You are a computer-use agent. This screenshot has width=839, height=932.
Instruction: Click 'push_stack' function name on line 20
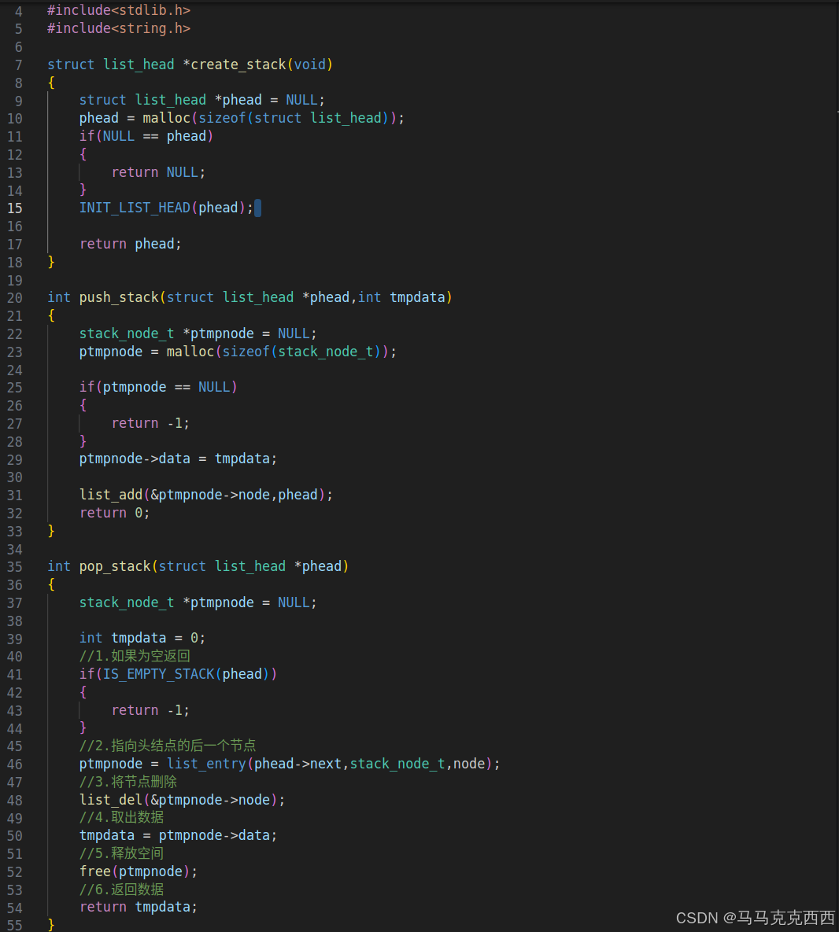pos(119,297)
